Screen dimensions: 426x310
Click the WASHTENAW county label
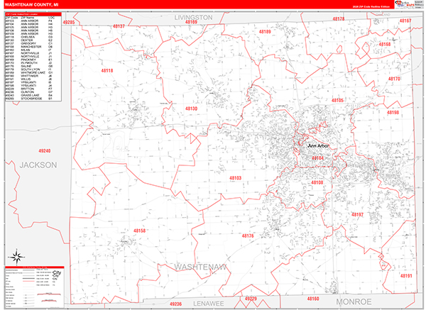[x=200, y=267]
